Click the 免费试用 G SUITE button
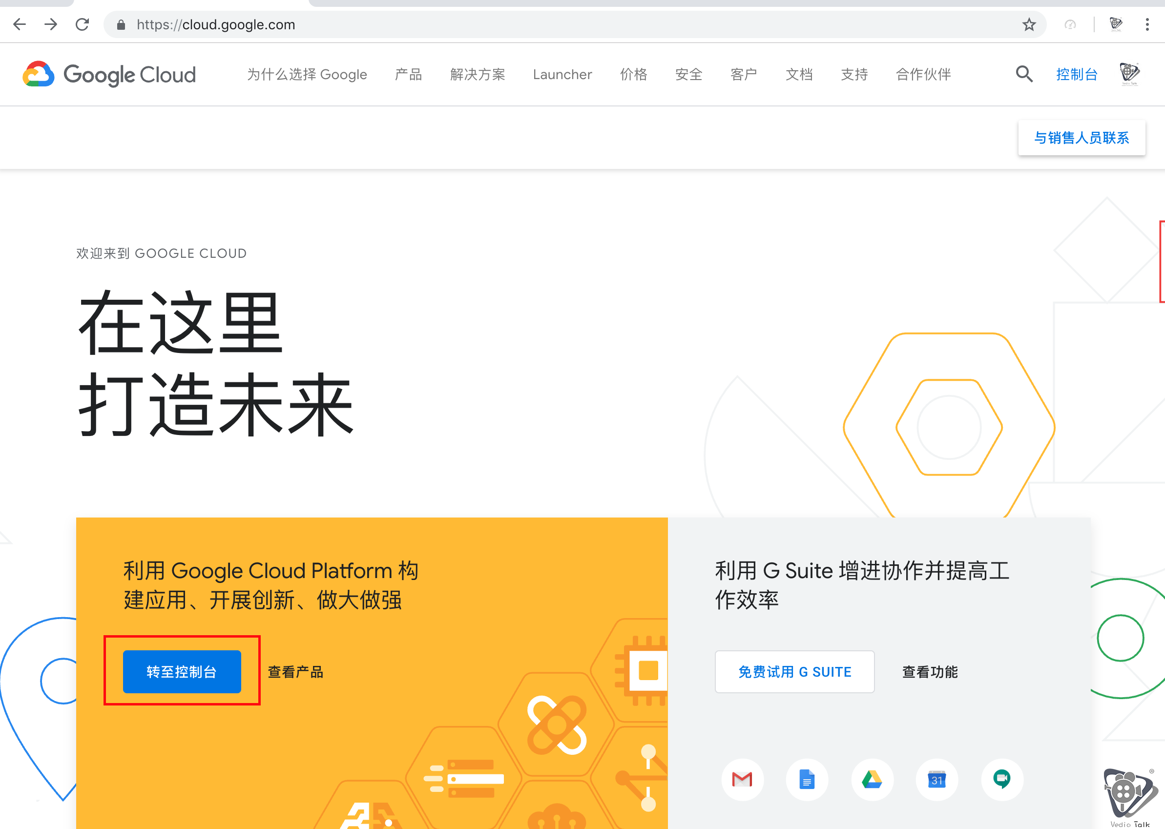Viewport: 1165px width, 829px height. 794,671
